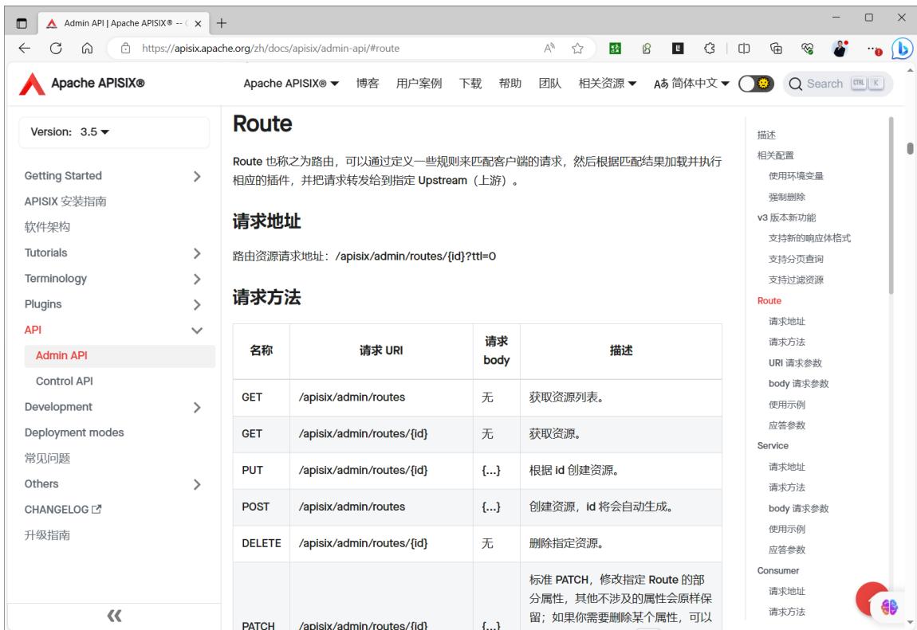Screen dimensions: 917x630
Task: Open 帮助 in the navbar
Action: point(510,84)
